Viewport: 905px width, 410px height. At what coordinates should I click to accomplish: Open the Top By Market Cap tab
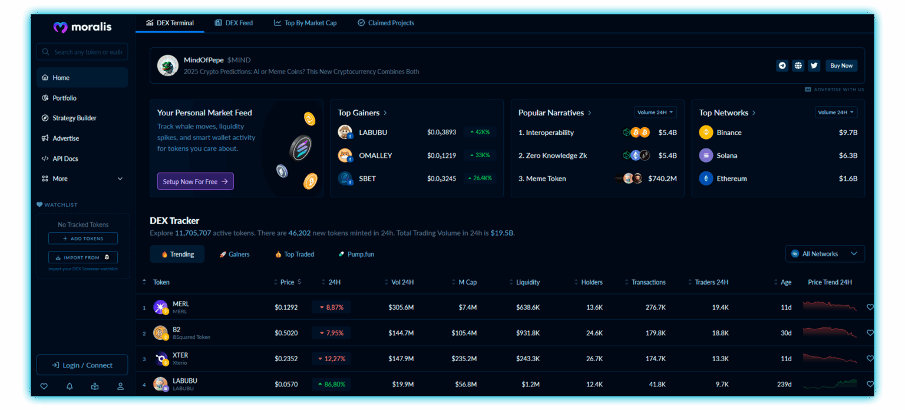pos(305,23)
